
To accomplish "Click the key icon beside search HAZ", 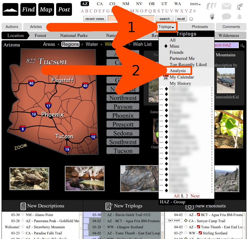I will point(242,46).
